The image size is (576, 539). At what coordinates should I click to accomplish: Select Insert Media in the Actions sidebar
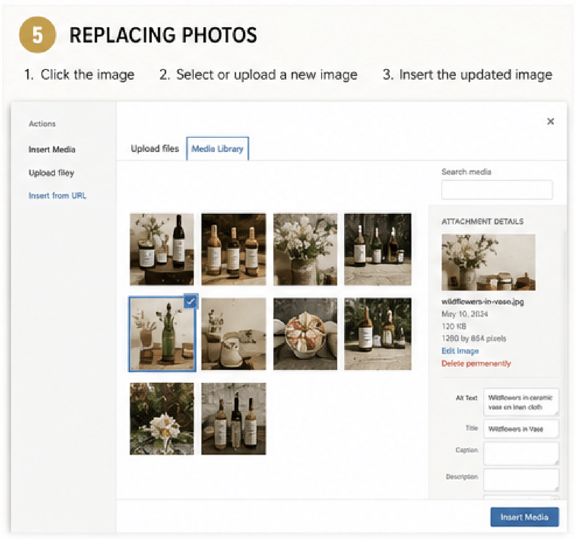(52, 149)
